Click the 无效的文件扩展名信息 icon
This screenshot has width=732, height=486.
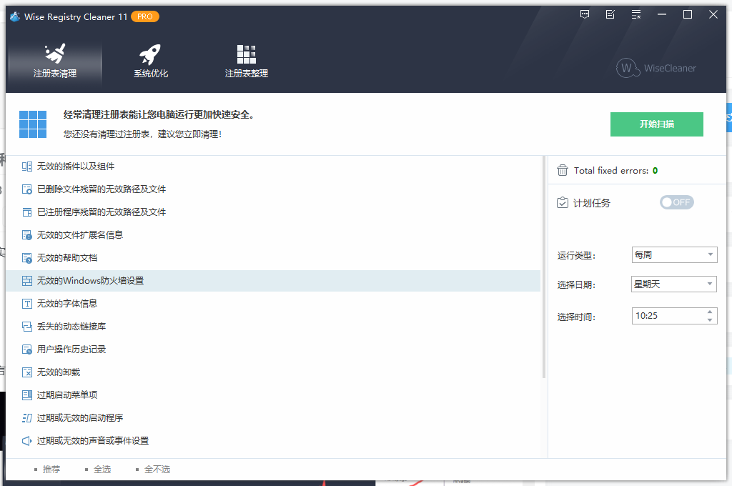[27, 235]
